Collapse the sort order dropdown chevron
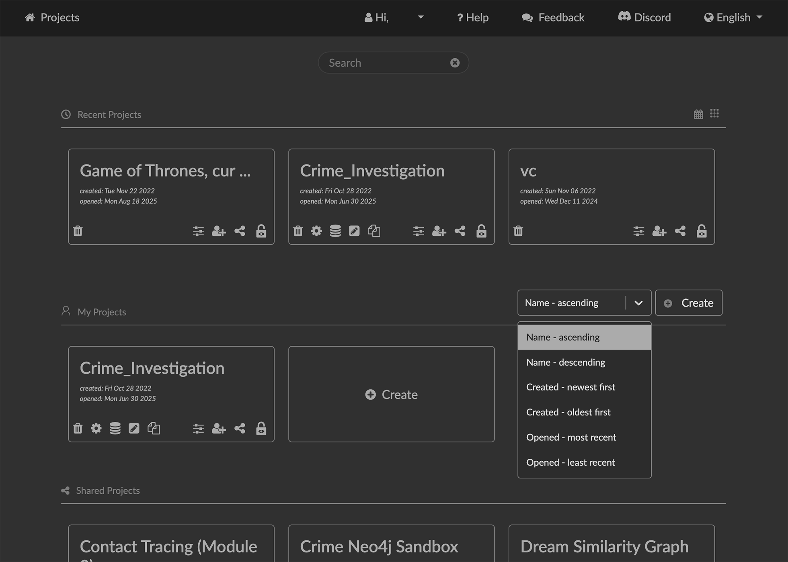Viewport: 788px width, 562px height. click(x=638, y=303)
